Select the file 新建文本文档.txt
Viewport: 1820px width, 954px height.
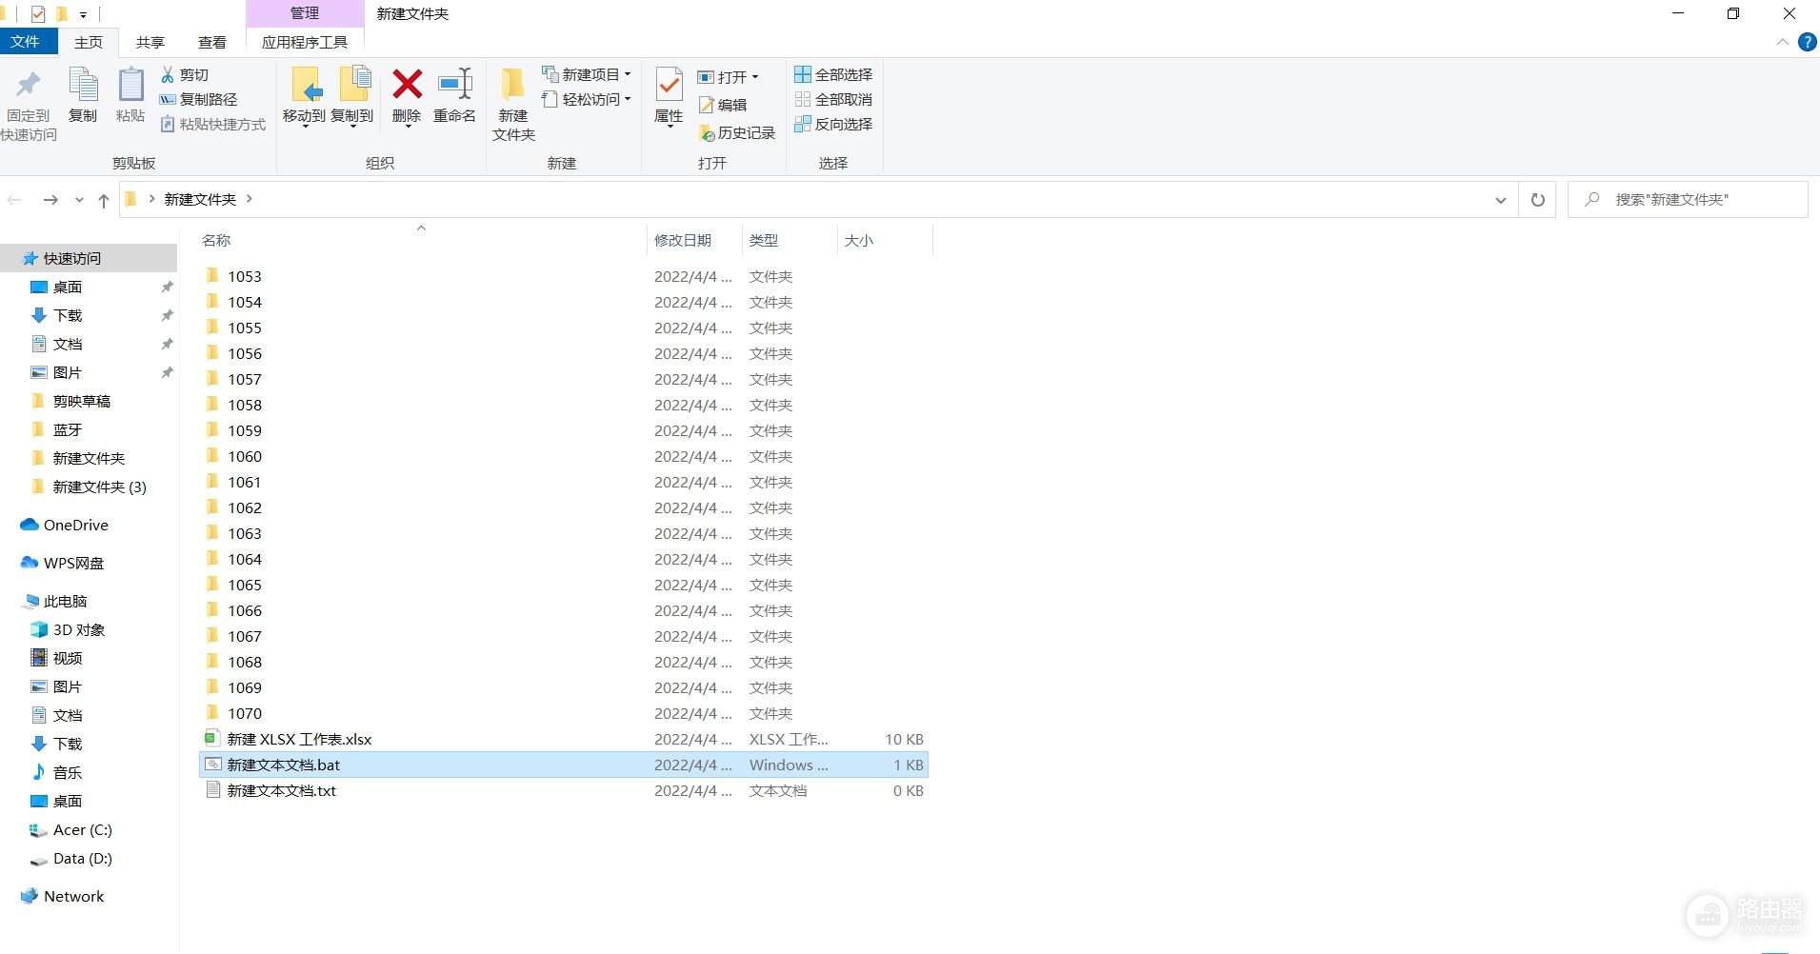[x=564, y=790]
